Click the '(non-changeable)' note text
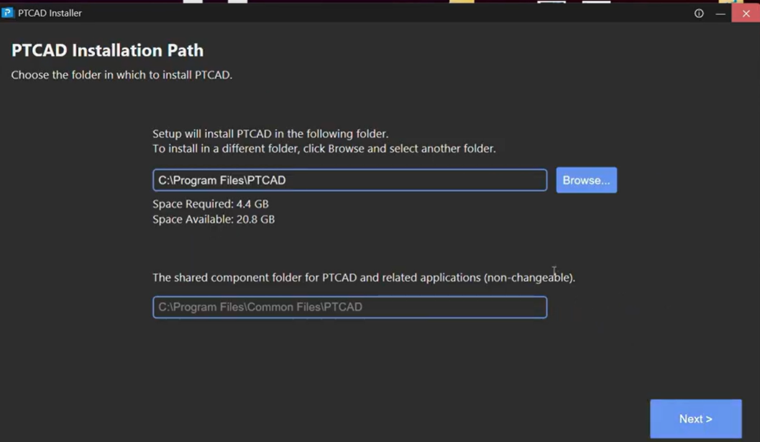 pos(529,277)
